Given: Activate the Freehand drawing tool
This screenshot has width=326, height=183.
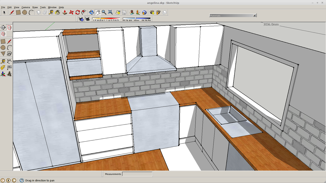Looking at the screenshot, I should pos(9,54).
